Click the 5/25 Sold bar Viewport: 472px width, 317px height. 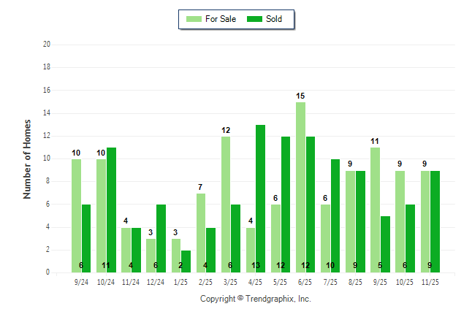point(286,205)
